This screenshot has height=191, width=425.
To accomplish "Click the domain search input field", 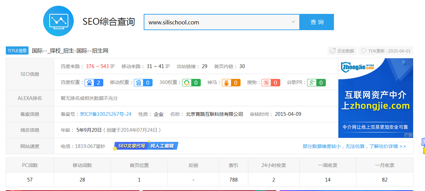I will [x=217, y=22].
